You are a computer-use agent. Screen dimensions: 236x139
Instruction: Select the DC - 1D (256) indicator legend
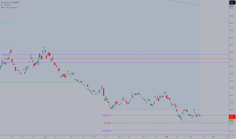coord(5,5)
